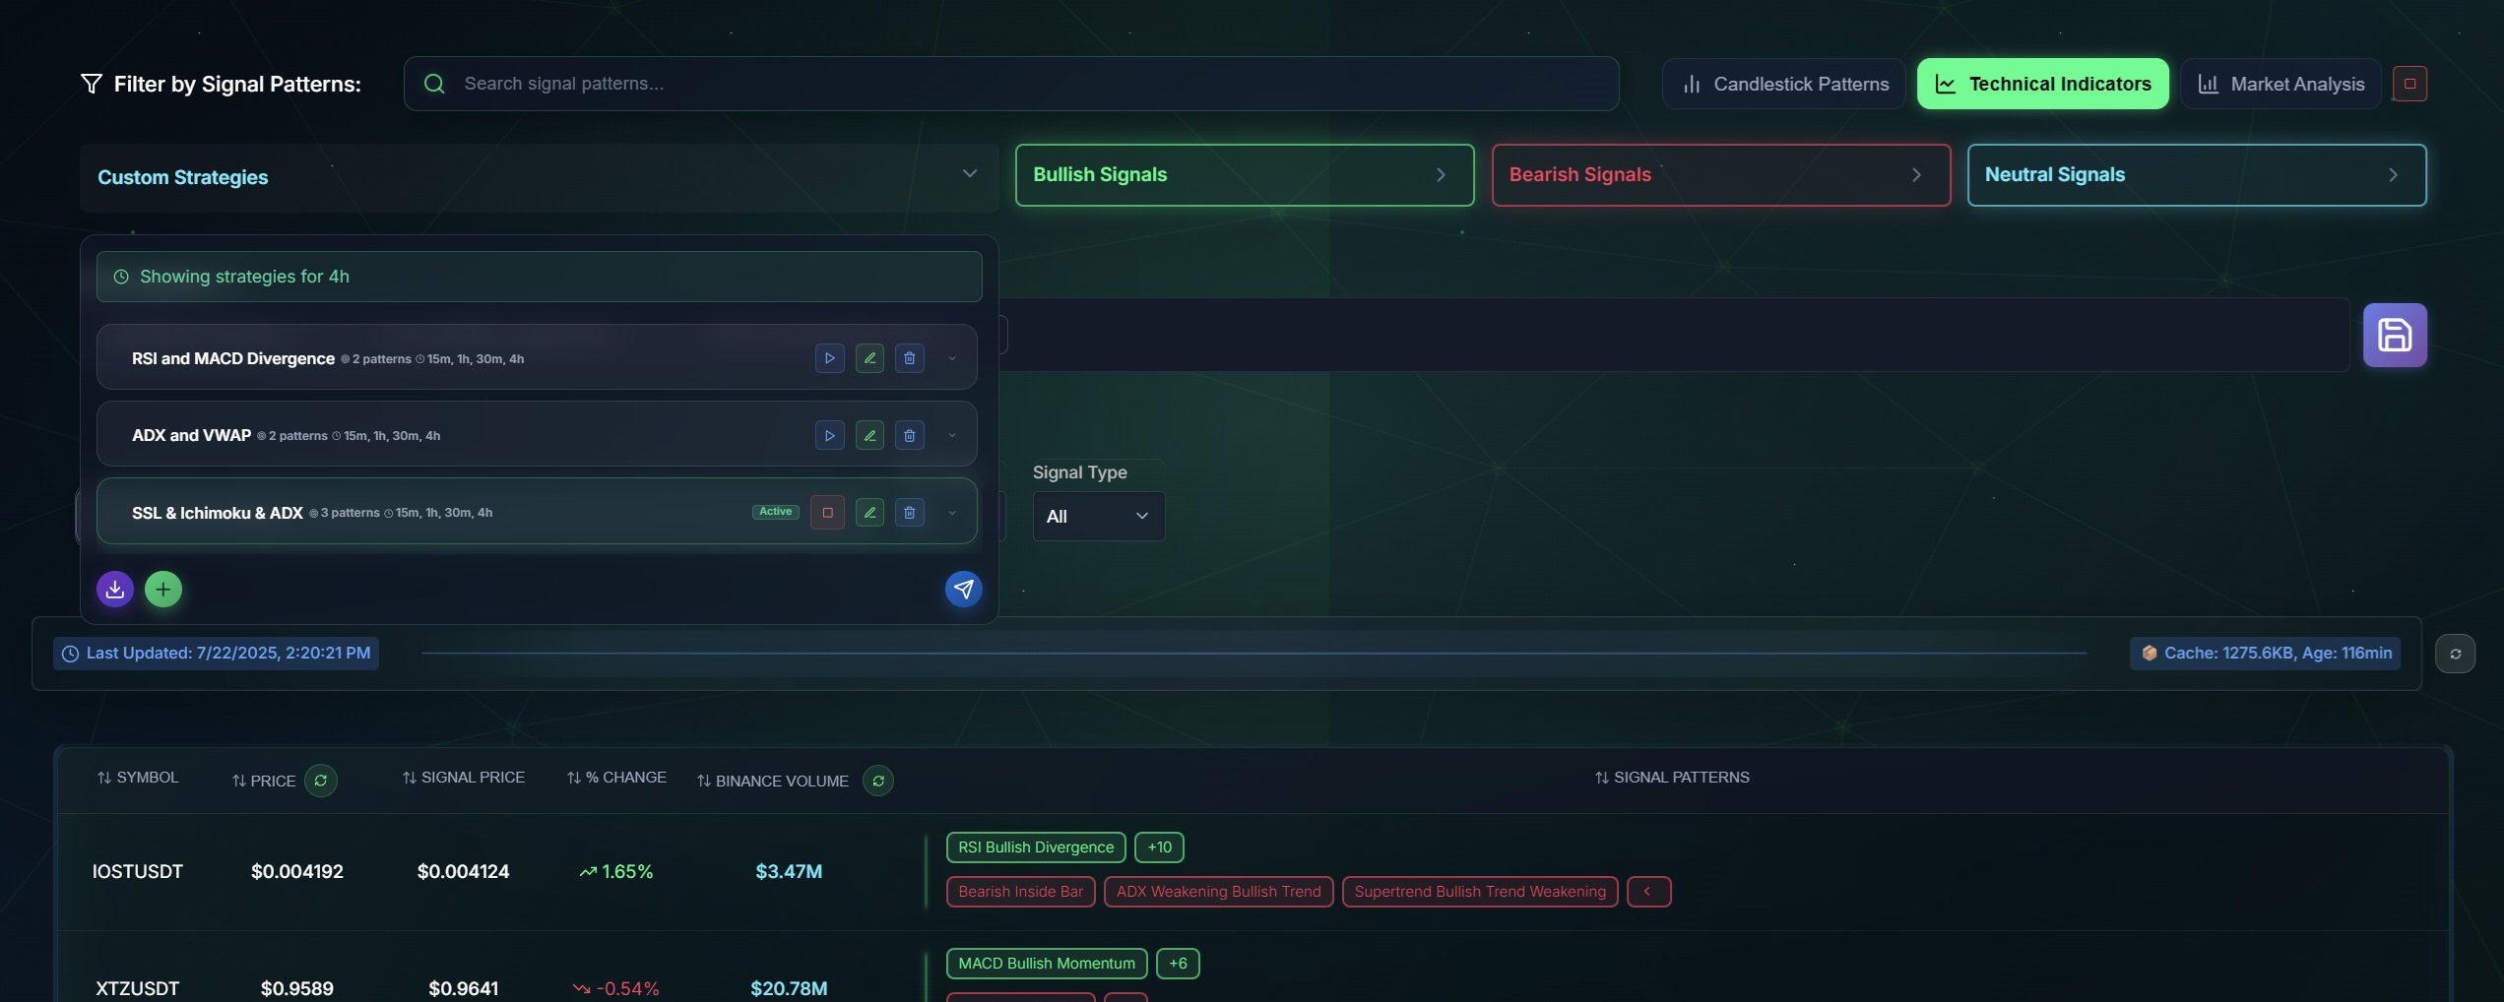
Task: Click the Cache size and age badge
Action: point(2266,654)
